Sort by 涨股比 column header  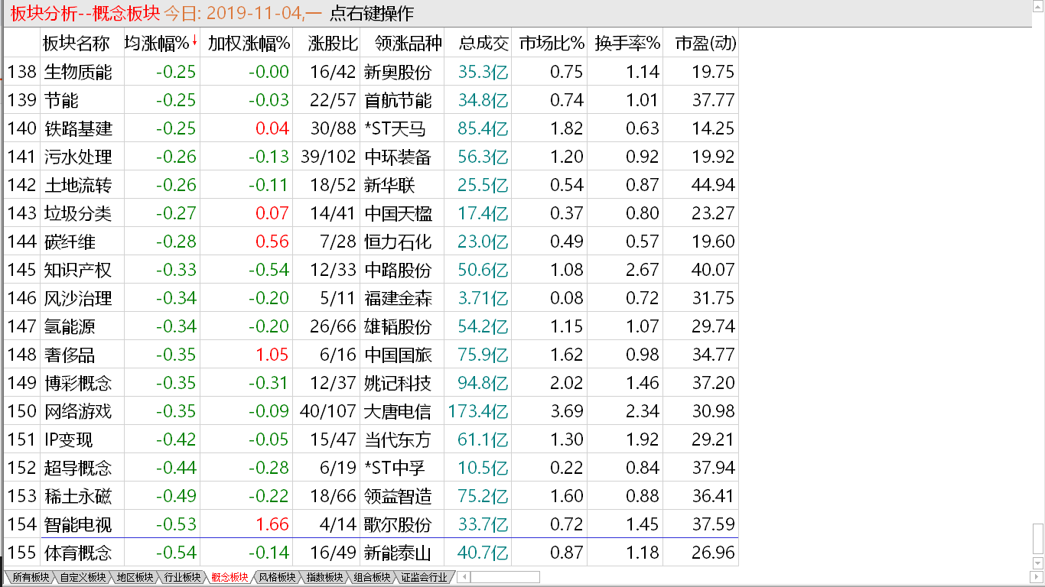point(332,43)
